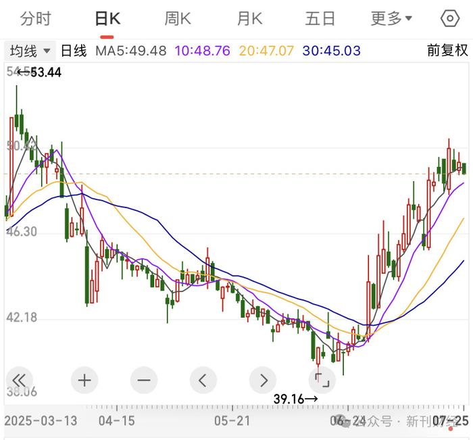Click the orange 20:47.07 MA value

click(x=266, y=51)
